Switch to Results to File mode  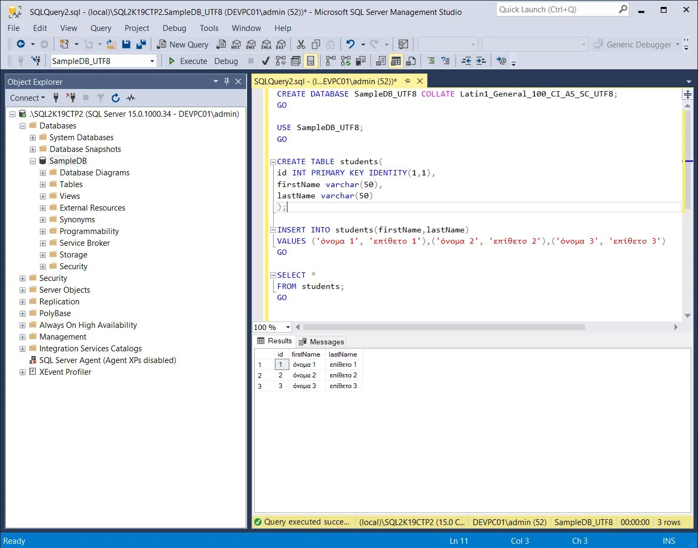click(411, 61)
